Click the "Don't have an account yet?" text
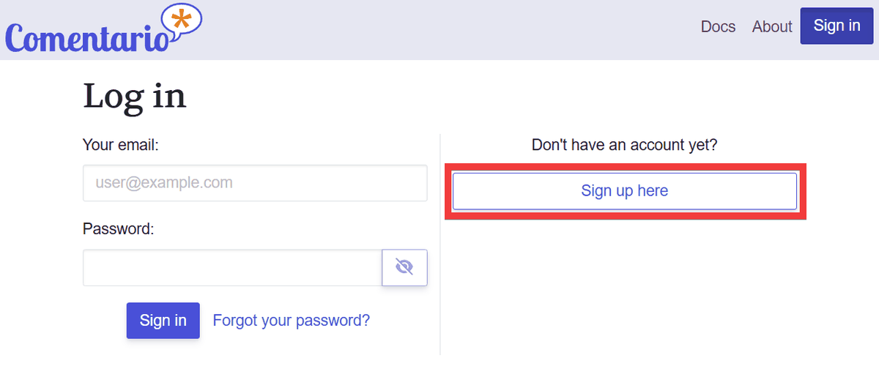 tap(624, 145)
